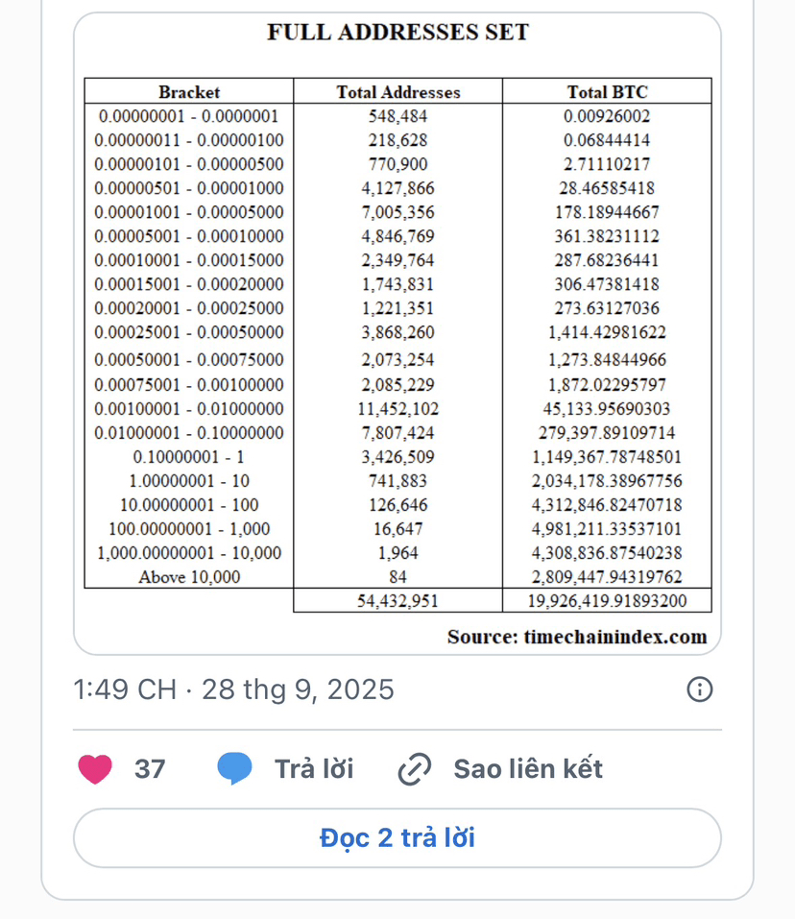Click the Source: timechainindex.com text
Viewport: 795px width, 919px height.
577,637
